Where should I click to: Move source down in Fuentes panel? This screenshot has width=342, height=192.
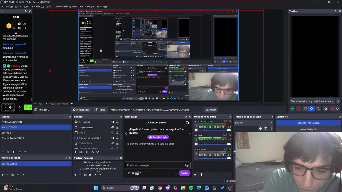[x=98, y=152]
